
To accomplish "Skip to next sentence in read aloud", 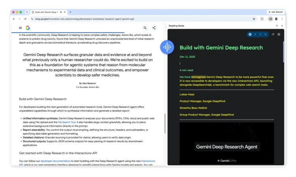I will coord(260,35).
